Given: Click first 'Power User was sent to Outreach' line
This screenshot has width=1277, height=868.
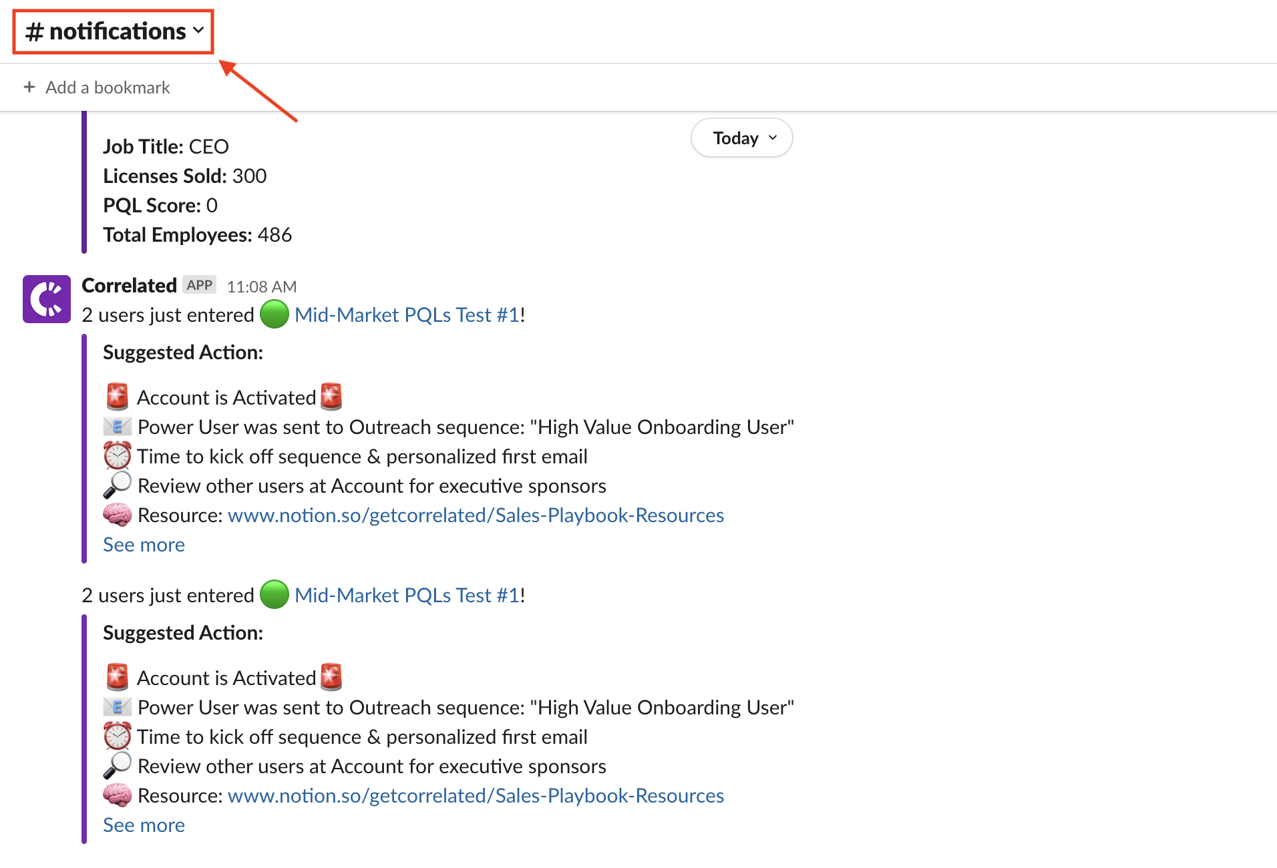Looking at the screenshot, I should point(466,427).
